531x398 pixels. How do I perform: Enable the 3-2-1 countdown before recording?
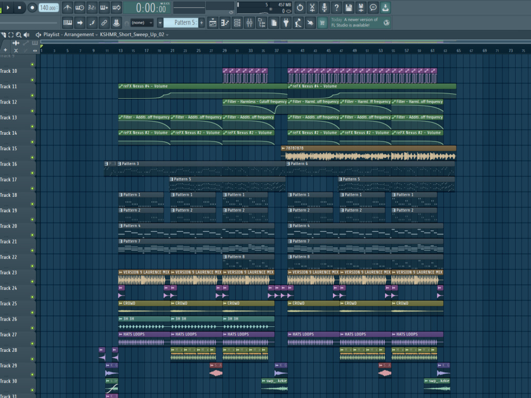92,7
